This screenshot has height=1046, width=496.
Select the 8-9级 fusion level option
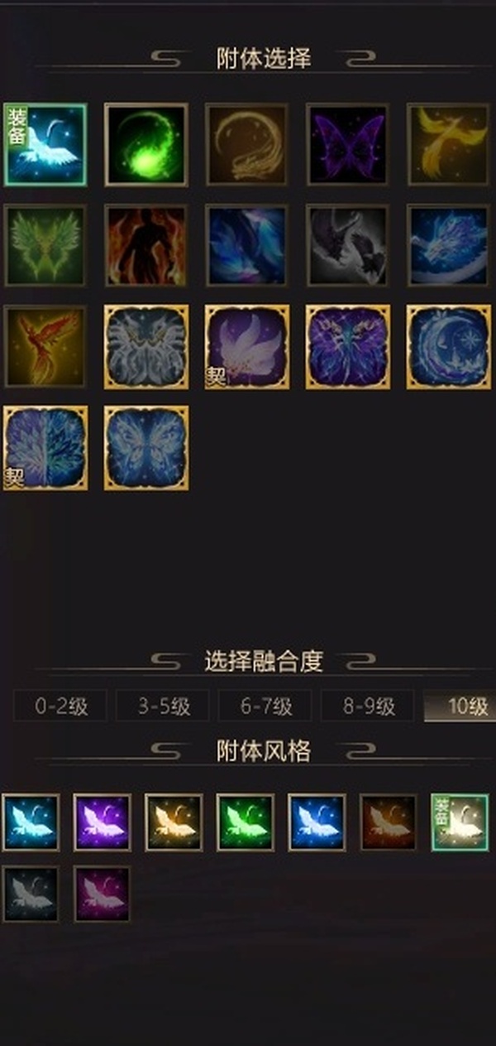point(369,706)
